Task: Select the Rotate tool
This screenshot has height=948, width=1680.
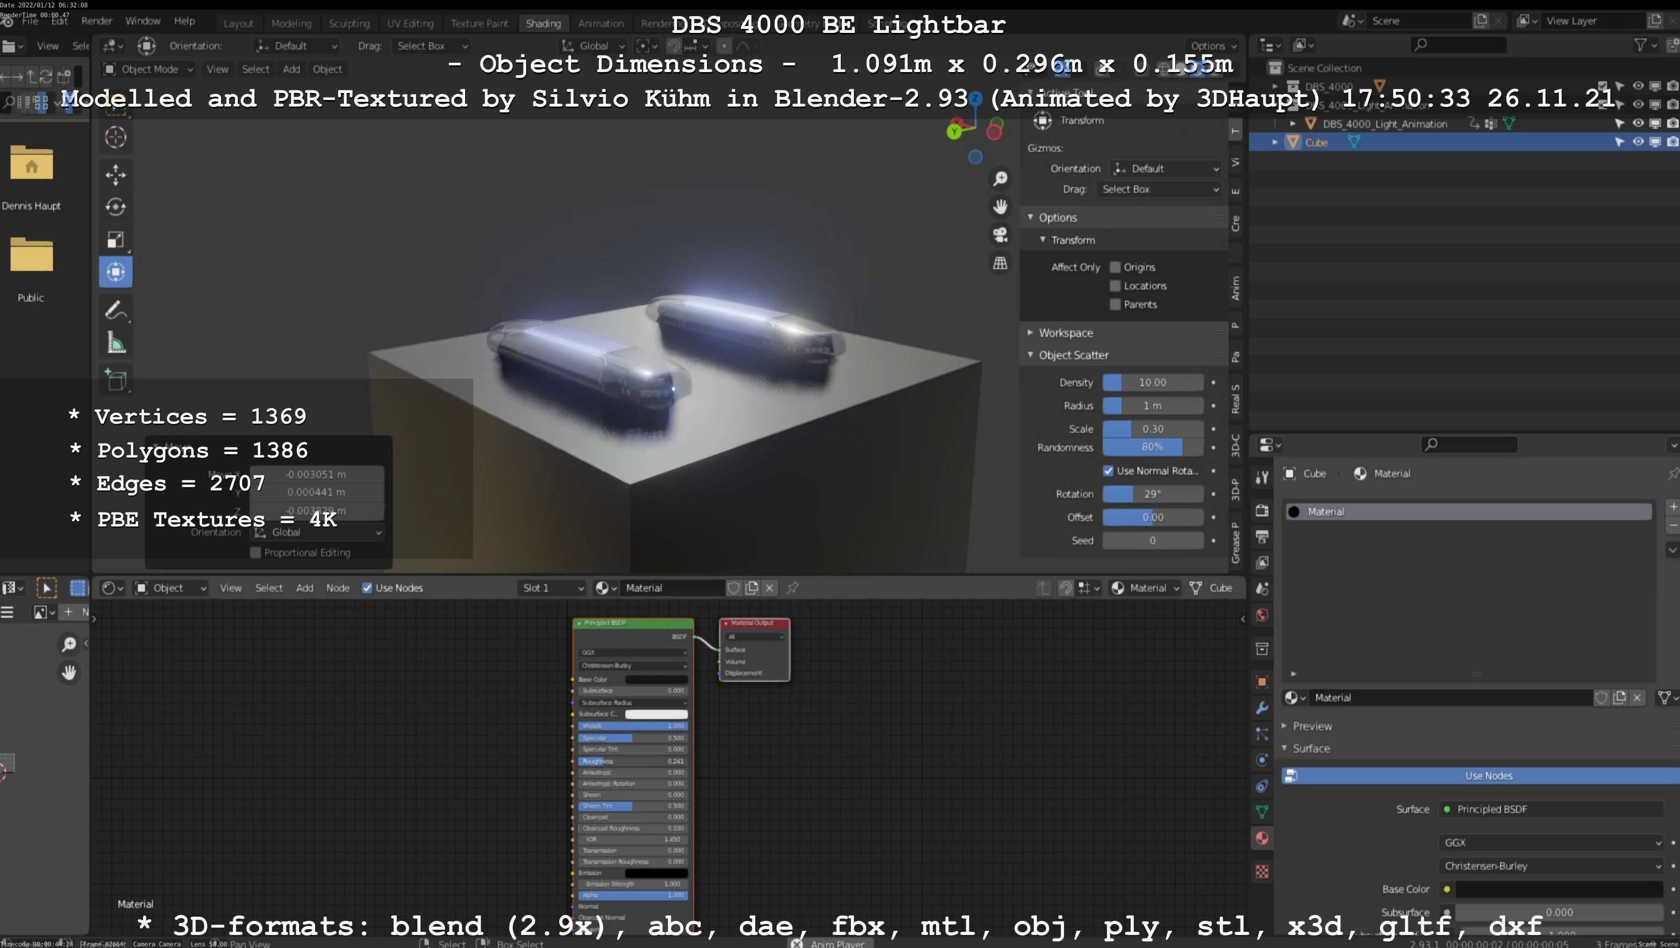Action: (115, 207)
